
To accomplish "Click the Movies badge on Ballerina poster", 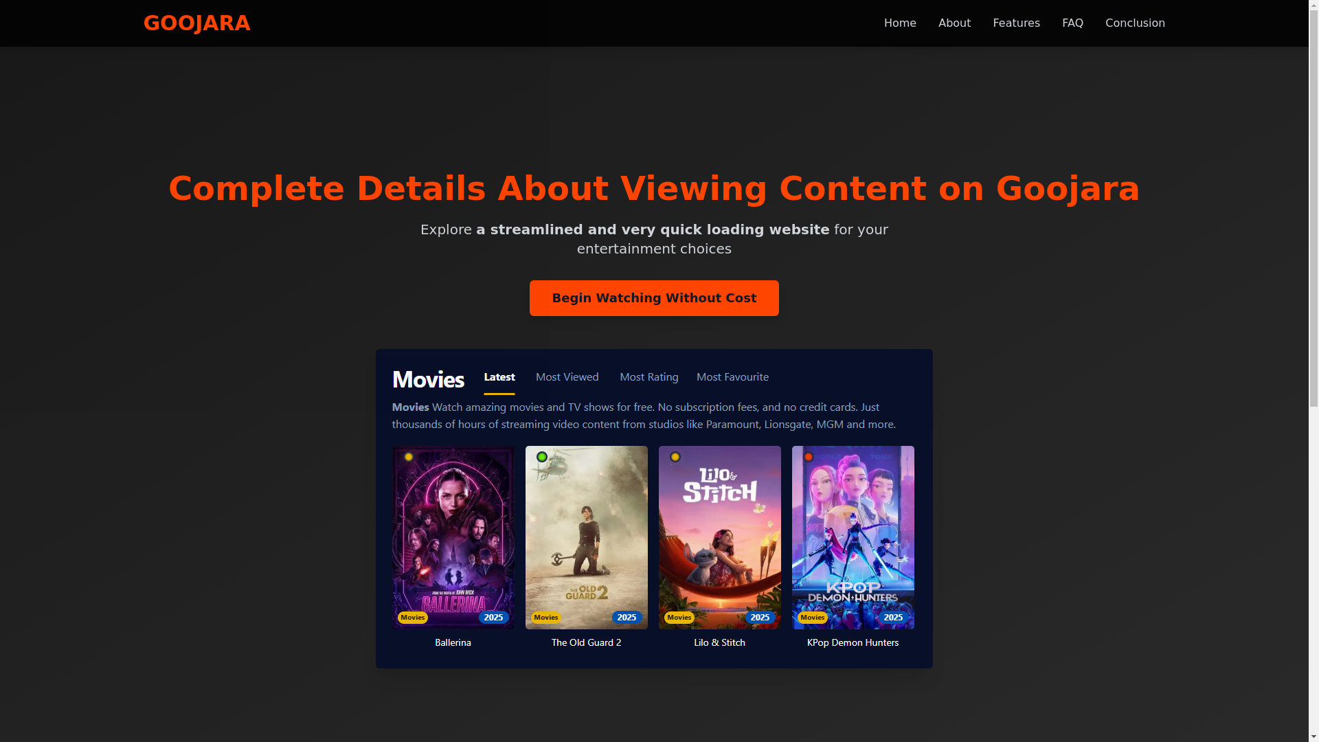I will [413, 618].
